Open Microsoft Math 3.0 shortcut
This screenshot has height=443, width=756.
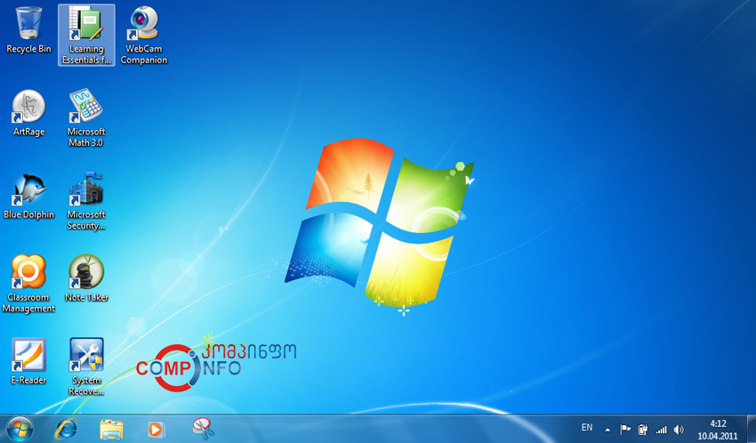point(85,117)
